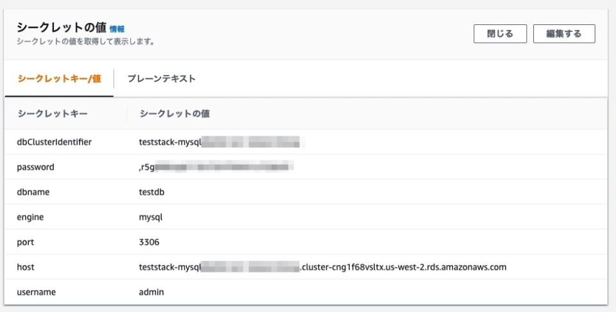The width and height of the screenshot is (616, 312).
Task: Click the シークレットキー column header
Action: [x=53, y=113]
